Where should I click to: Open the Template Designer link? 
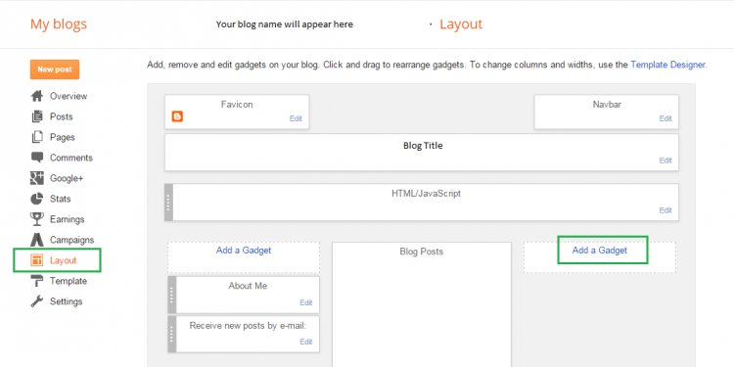668,65
